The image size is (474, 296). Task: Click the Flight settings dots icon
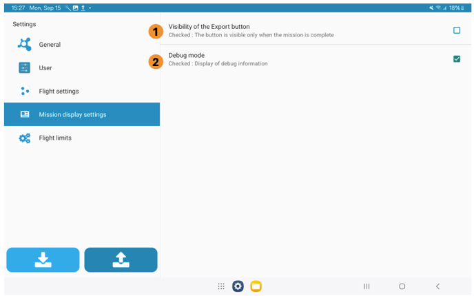click(x=25, y=92)
